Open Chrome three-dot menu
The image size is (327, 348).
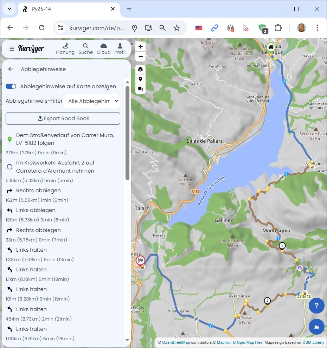317,28
